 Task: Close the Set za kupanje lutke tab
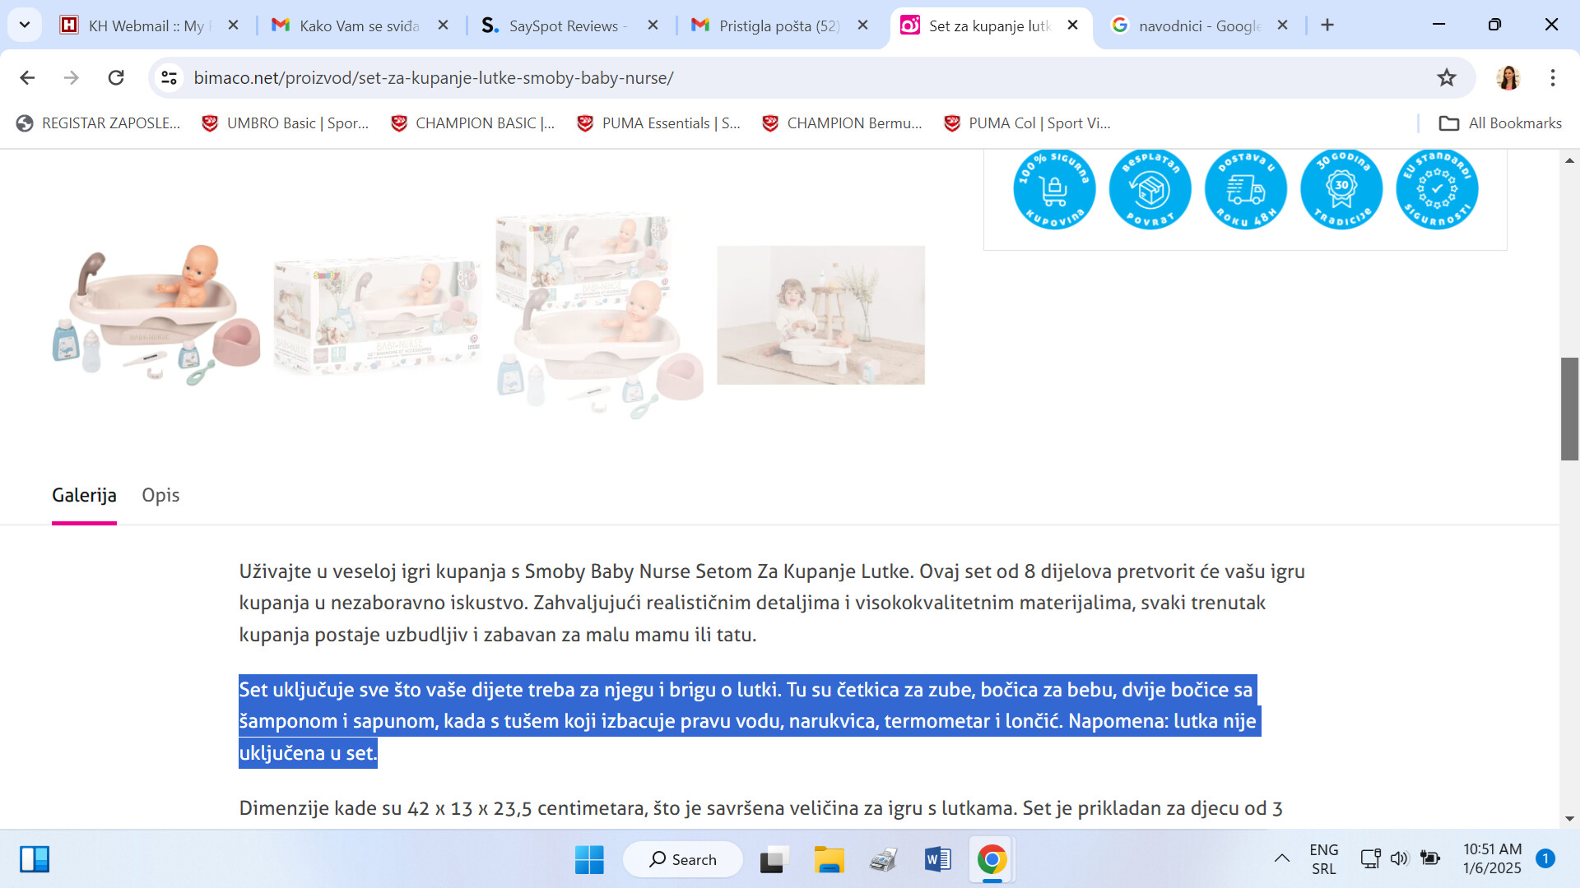pos(1072,25)
